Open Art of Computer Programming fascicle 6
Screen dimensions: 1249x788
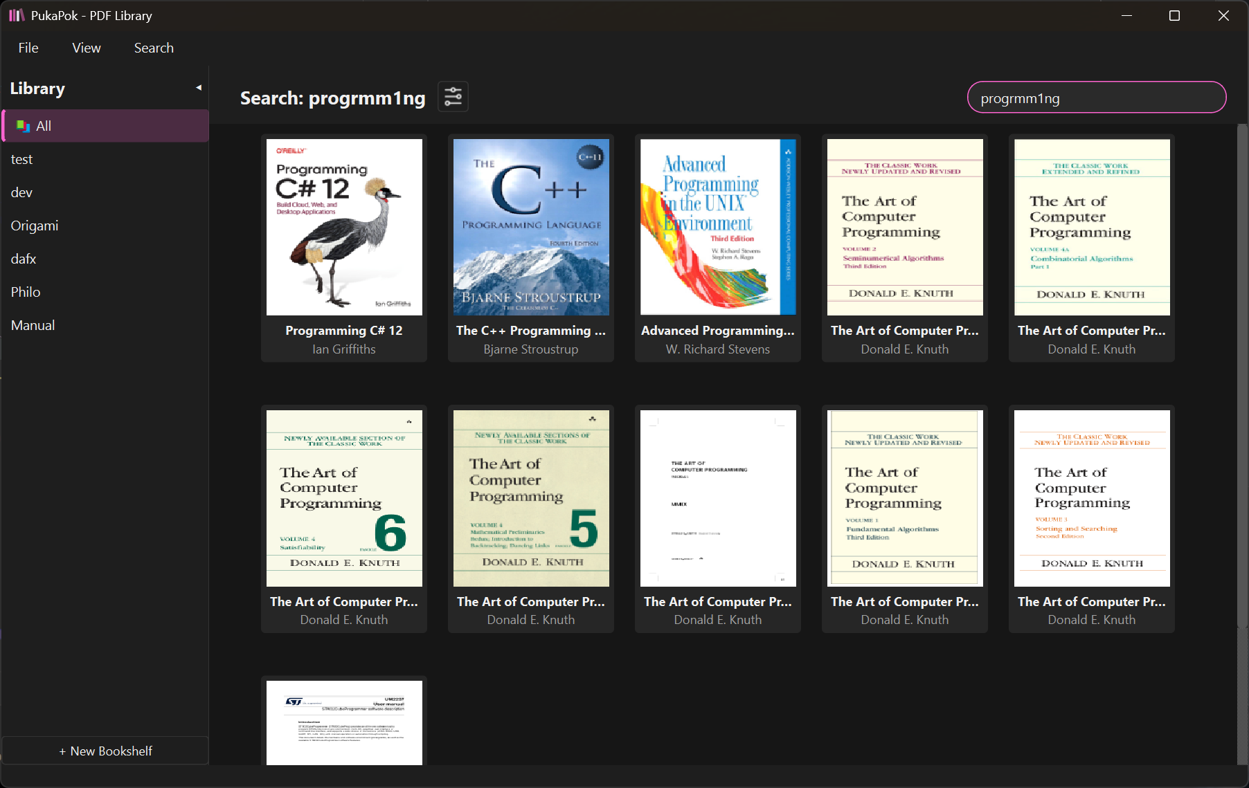344,498
